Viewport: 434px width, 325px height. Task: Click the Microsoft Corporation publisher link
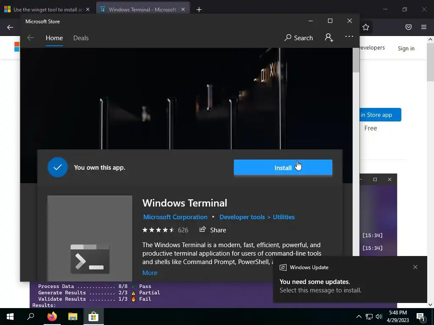[x=175, y=217]
